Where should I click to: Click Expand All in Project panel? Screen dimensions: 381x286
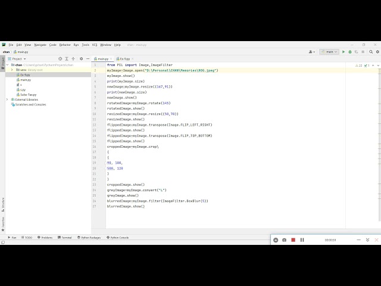[x=67, y=59]
